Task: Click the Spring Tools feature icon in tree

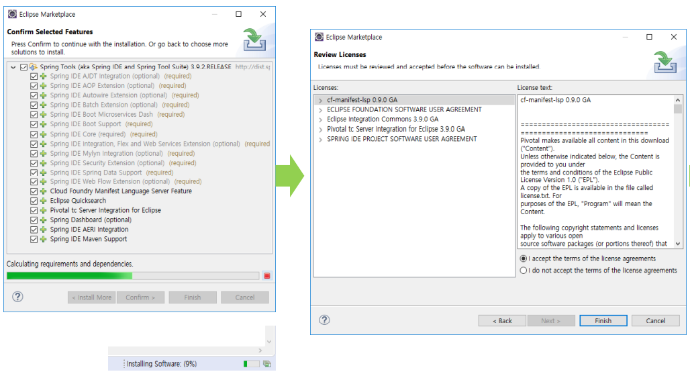Action: click(34, 67)
